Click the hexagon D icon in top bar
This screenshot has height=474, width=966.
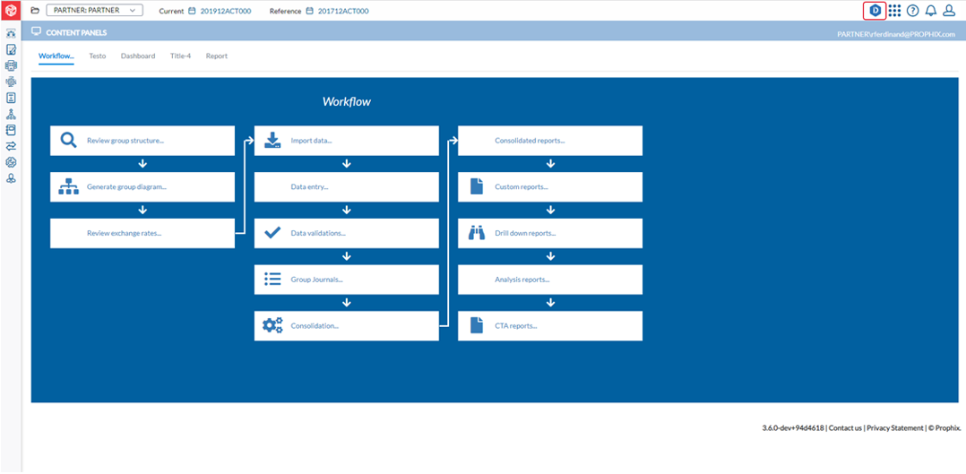pos(874,11)
